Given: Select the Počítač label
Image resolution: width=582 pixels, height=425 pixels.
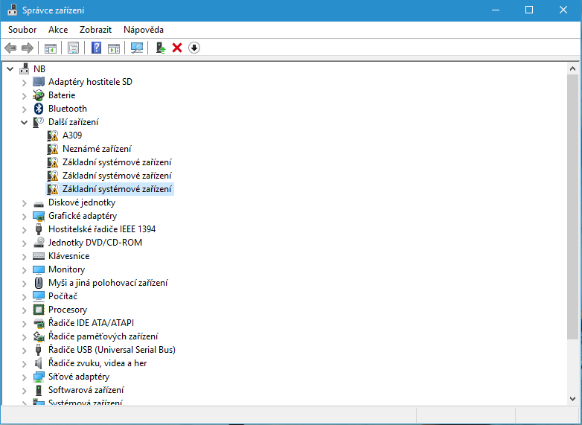Looking at the screenshot, I should (x=63, y=296).
